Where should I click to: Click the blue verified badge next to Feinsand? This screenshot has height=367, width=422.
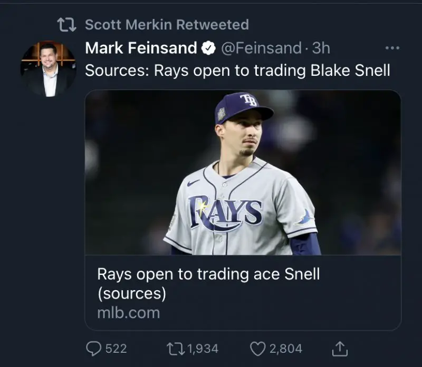click(x=208, y=48)
